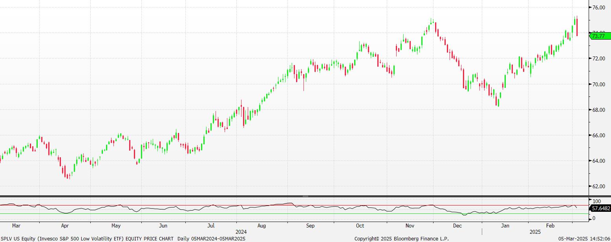The width and height of the screenshot is (611, 242).
Task: Click the 100 label on RSI axis
Action: (596, 201)
